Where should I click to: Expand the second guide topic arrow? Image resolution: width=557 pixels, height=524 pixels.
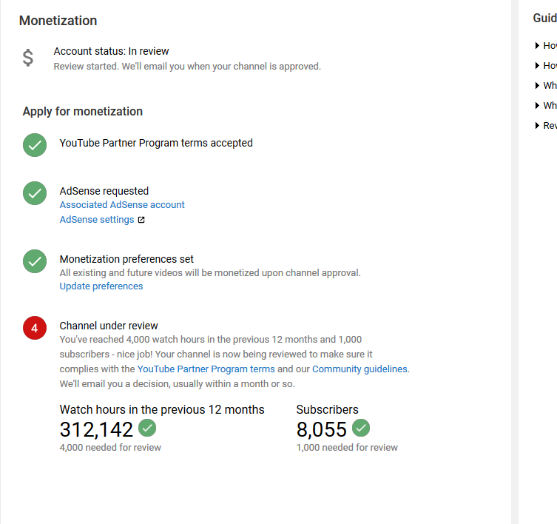pos(537,65)
